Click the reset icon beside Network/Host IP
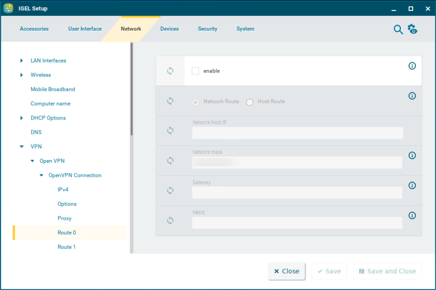Image resolution: width=436 pixels, height=290 pixels. pos(170,131)
